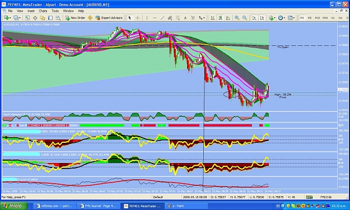350x210 pixels.
Task: Open the View menu
Action: 20,11
